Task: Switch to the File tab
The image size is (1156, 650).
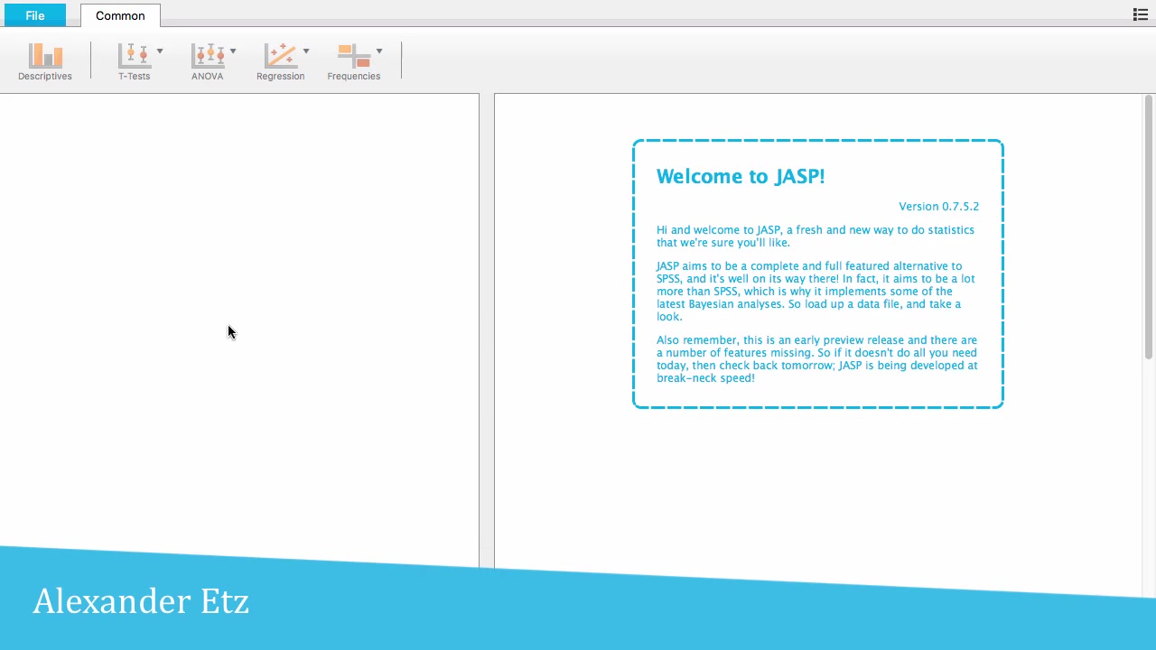Action: 35,15
